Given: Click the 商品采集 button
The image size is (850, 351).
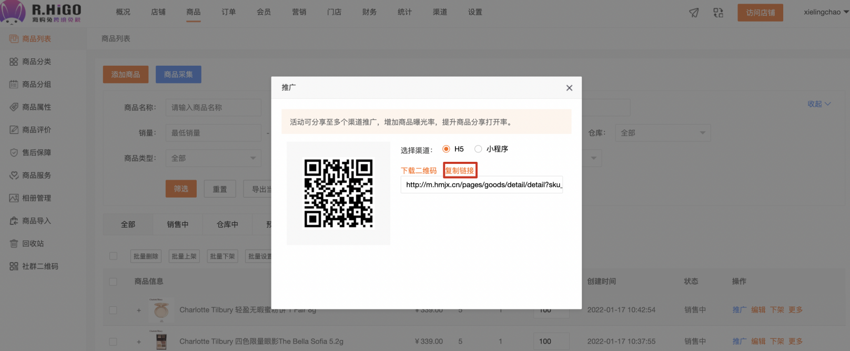Looking at the screenshot, I should [178, 75].
